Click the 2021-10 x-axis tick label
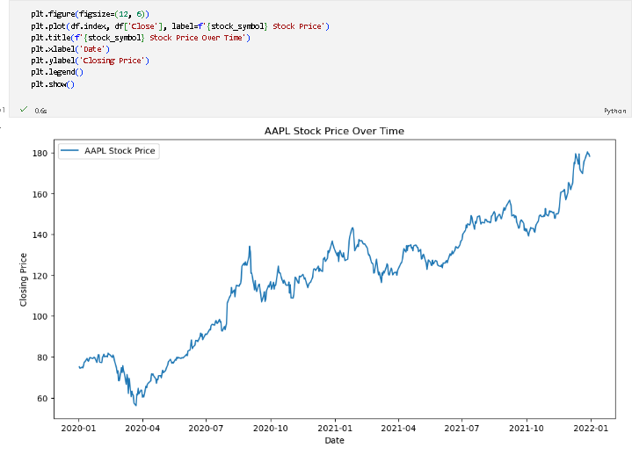The width and height of the screenshot is (632, 469). [527, 429]
